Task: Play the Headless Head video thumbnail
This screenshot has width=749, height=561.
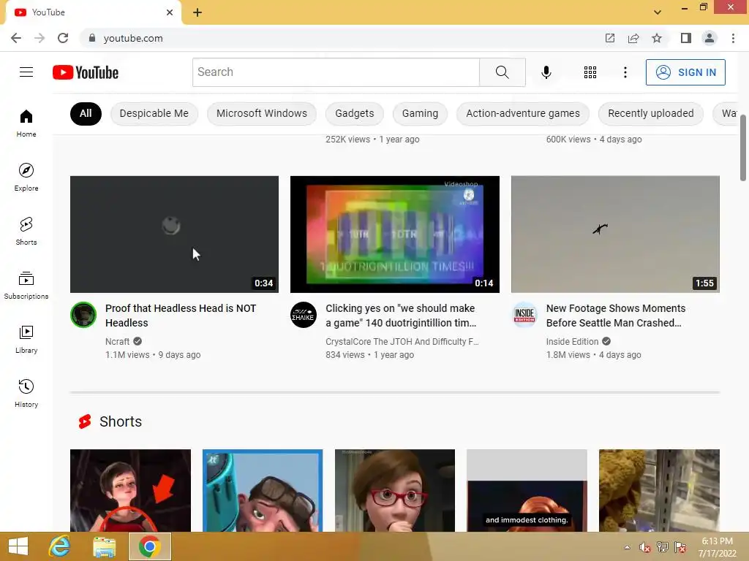Action: [174, 234]
